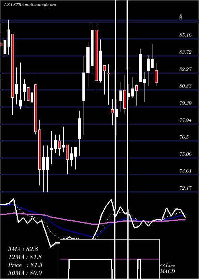The width and height of the screenshot is (199, 279).
Task: Click the last red candlestick on the chart
Action: 156,77
